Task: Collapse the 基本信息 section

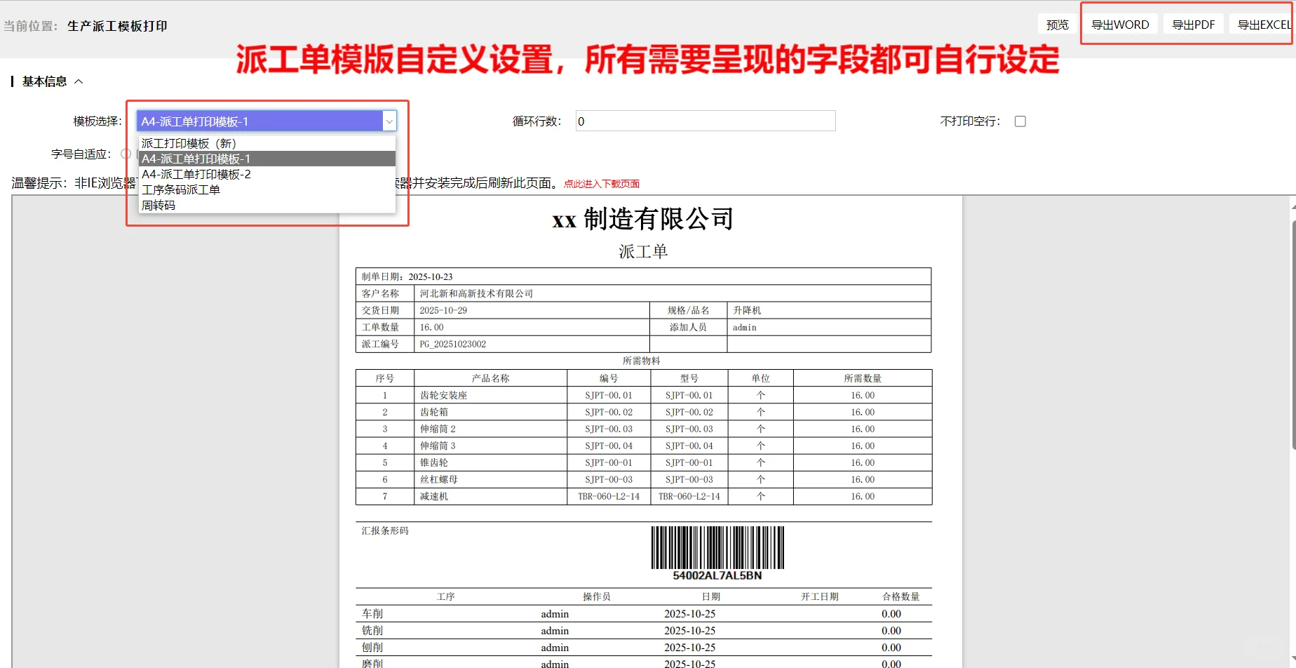Action: point(79,81)
